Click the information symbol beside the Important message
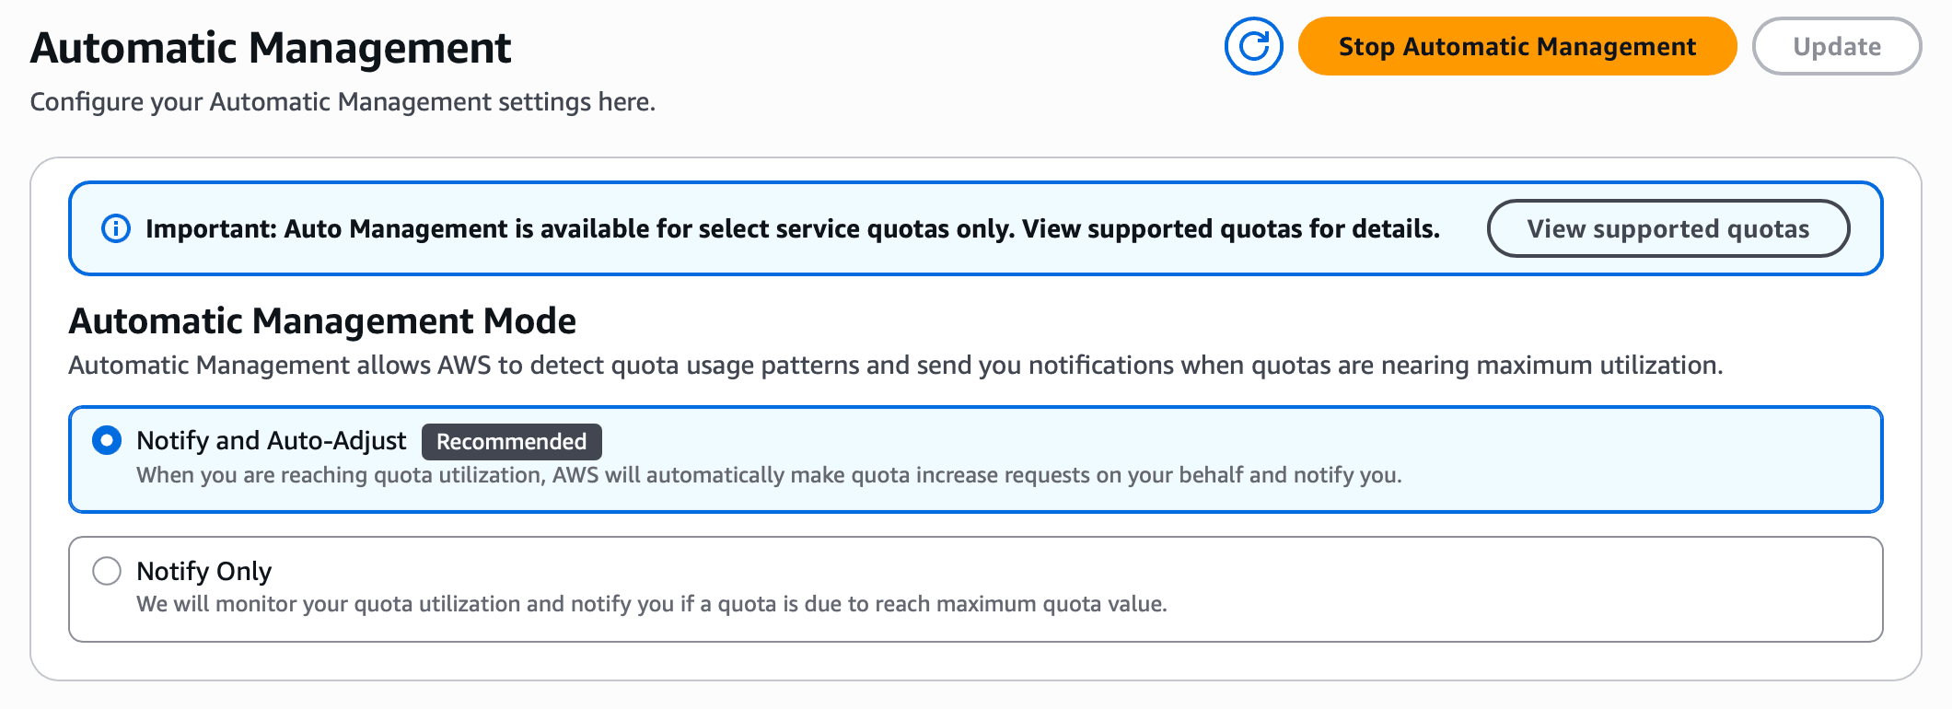This screenshot has width=1952, height=709. click(x=116, y=228)
